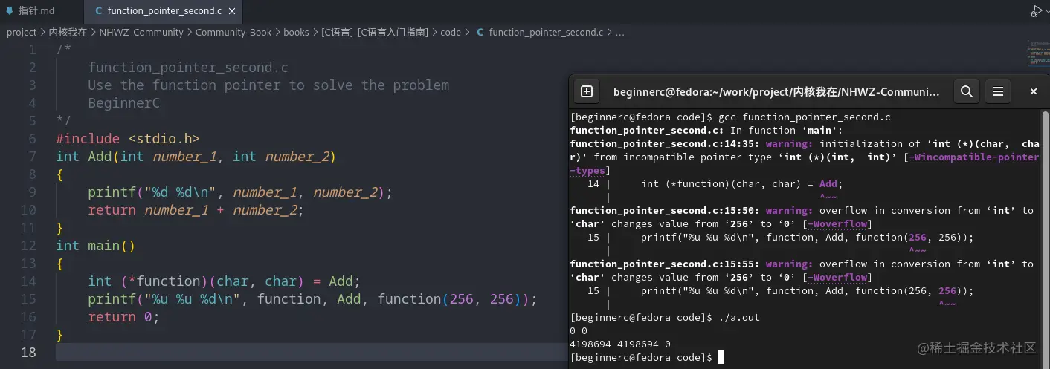Image resolution: width=1050 pixels, height=369 pixels.
Task: Click the empty line 18 in the editor
Action: (312, 353)
